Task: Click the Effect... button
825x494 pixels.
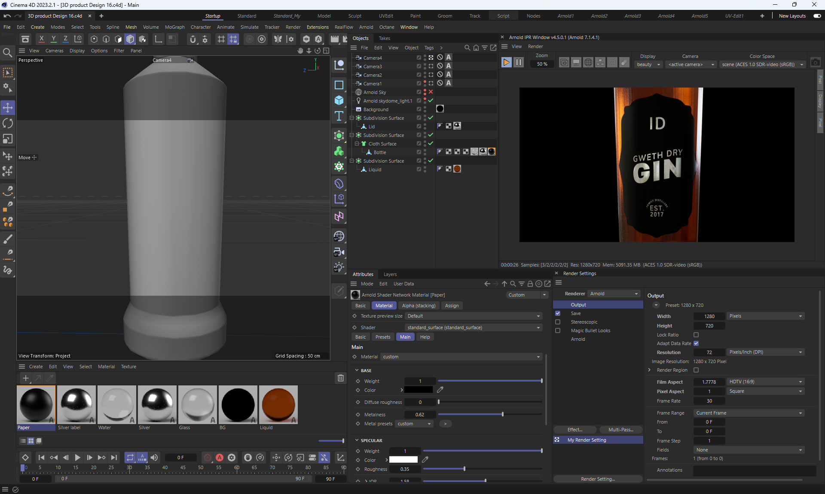Action: point(574,430)
